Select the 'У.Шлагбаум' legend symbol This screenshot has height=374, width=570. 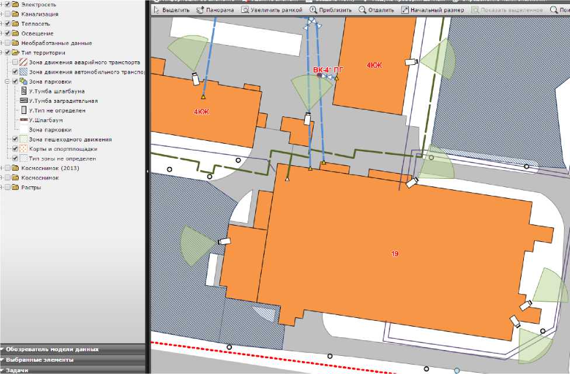pyautogui.click(x=24, y=120)
